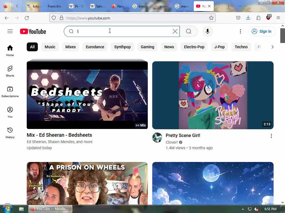Select the Mixes filter chip
The height and width of the screenshot is (213, 285).
coord(70,47)
